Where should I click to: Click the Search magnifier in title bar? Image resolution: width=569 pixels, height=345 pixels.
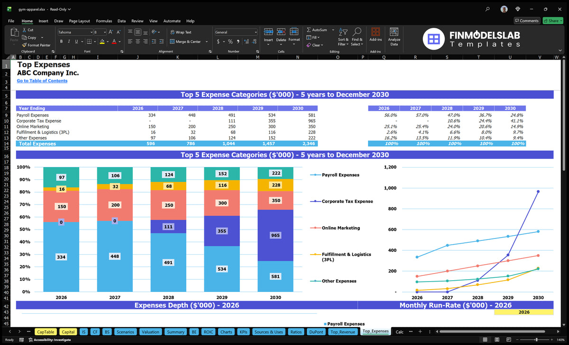point(488,9)
